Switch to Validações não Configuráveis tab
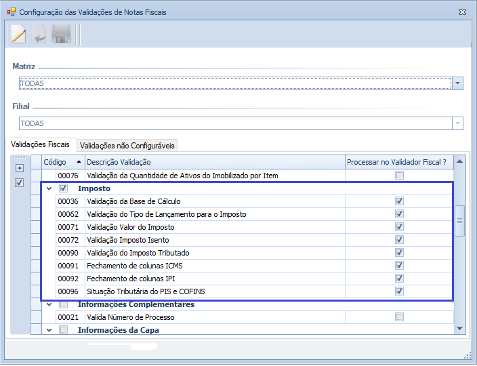The image size is (477, 366). pyautogui.click(x=127, y=145)
